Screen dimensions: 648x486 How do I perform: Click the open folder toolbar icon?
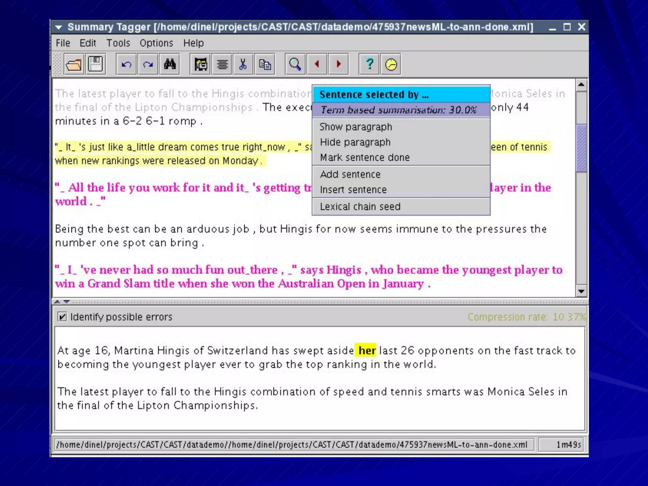click(x=74, y=65)
